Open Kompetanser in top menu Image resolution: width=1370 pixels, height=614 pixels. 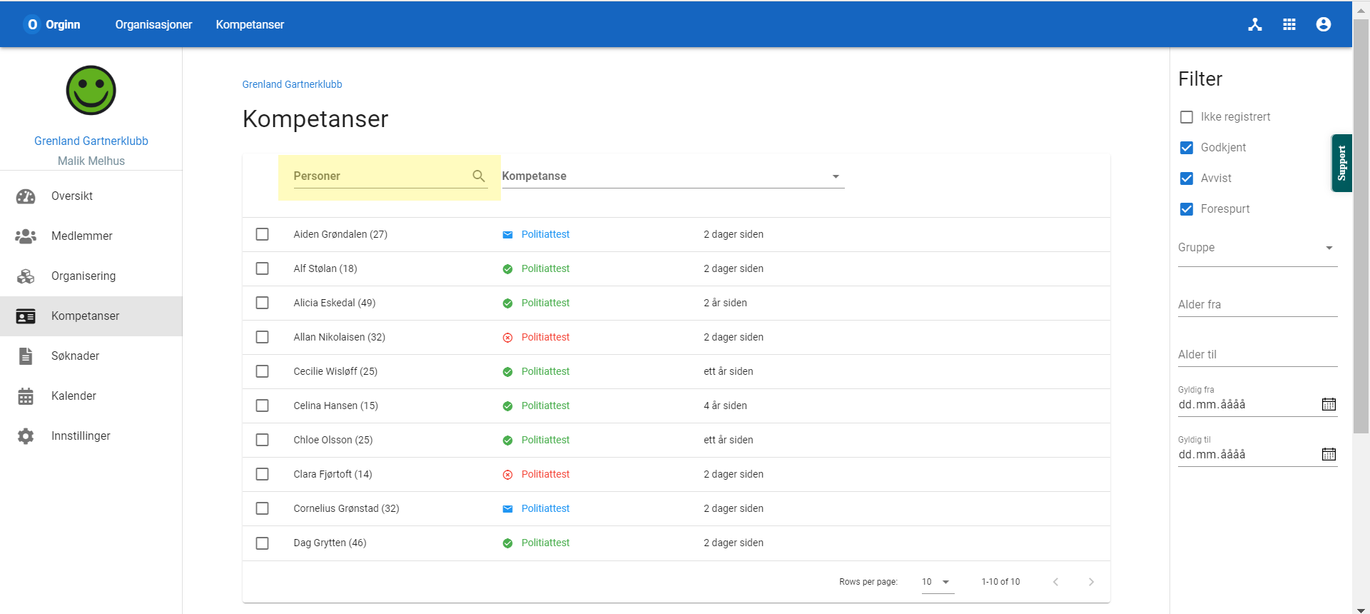coord(250,25)
